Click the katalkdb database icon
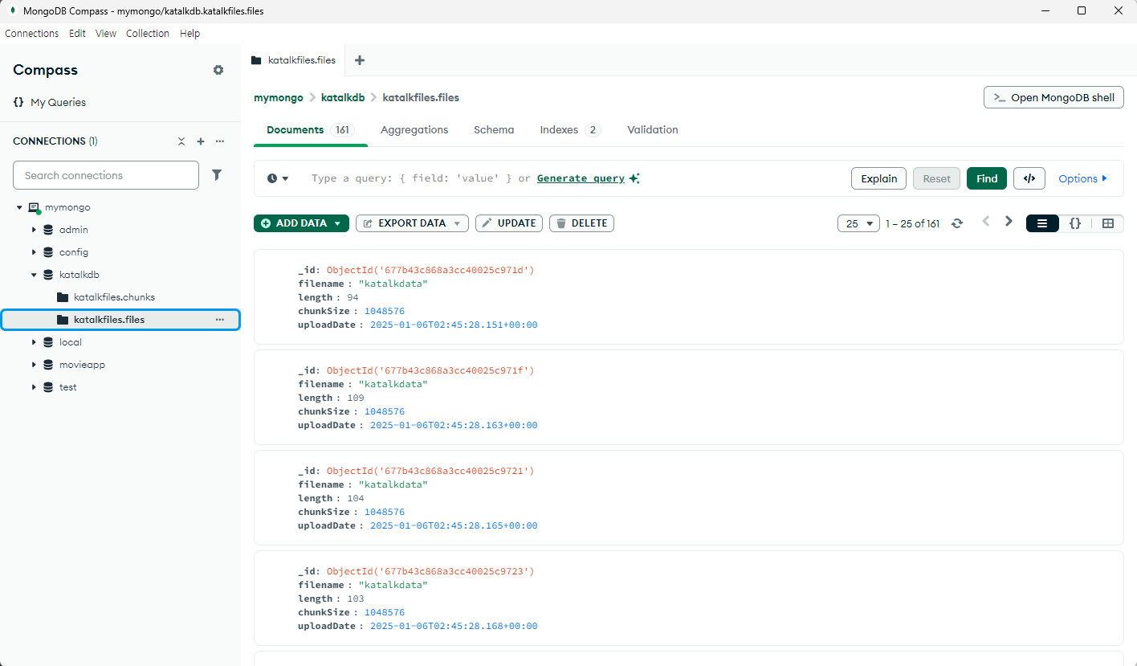 (48, 275)
